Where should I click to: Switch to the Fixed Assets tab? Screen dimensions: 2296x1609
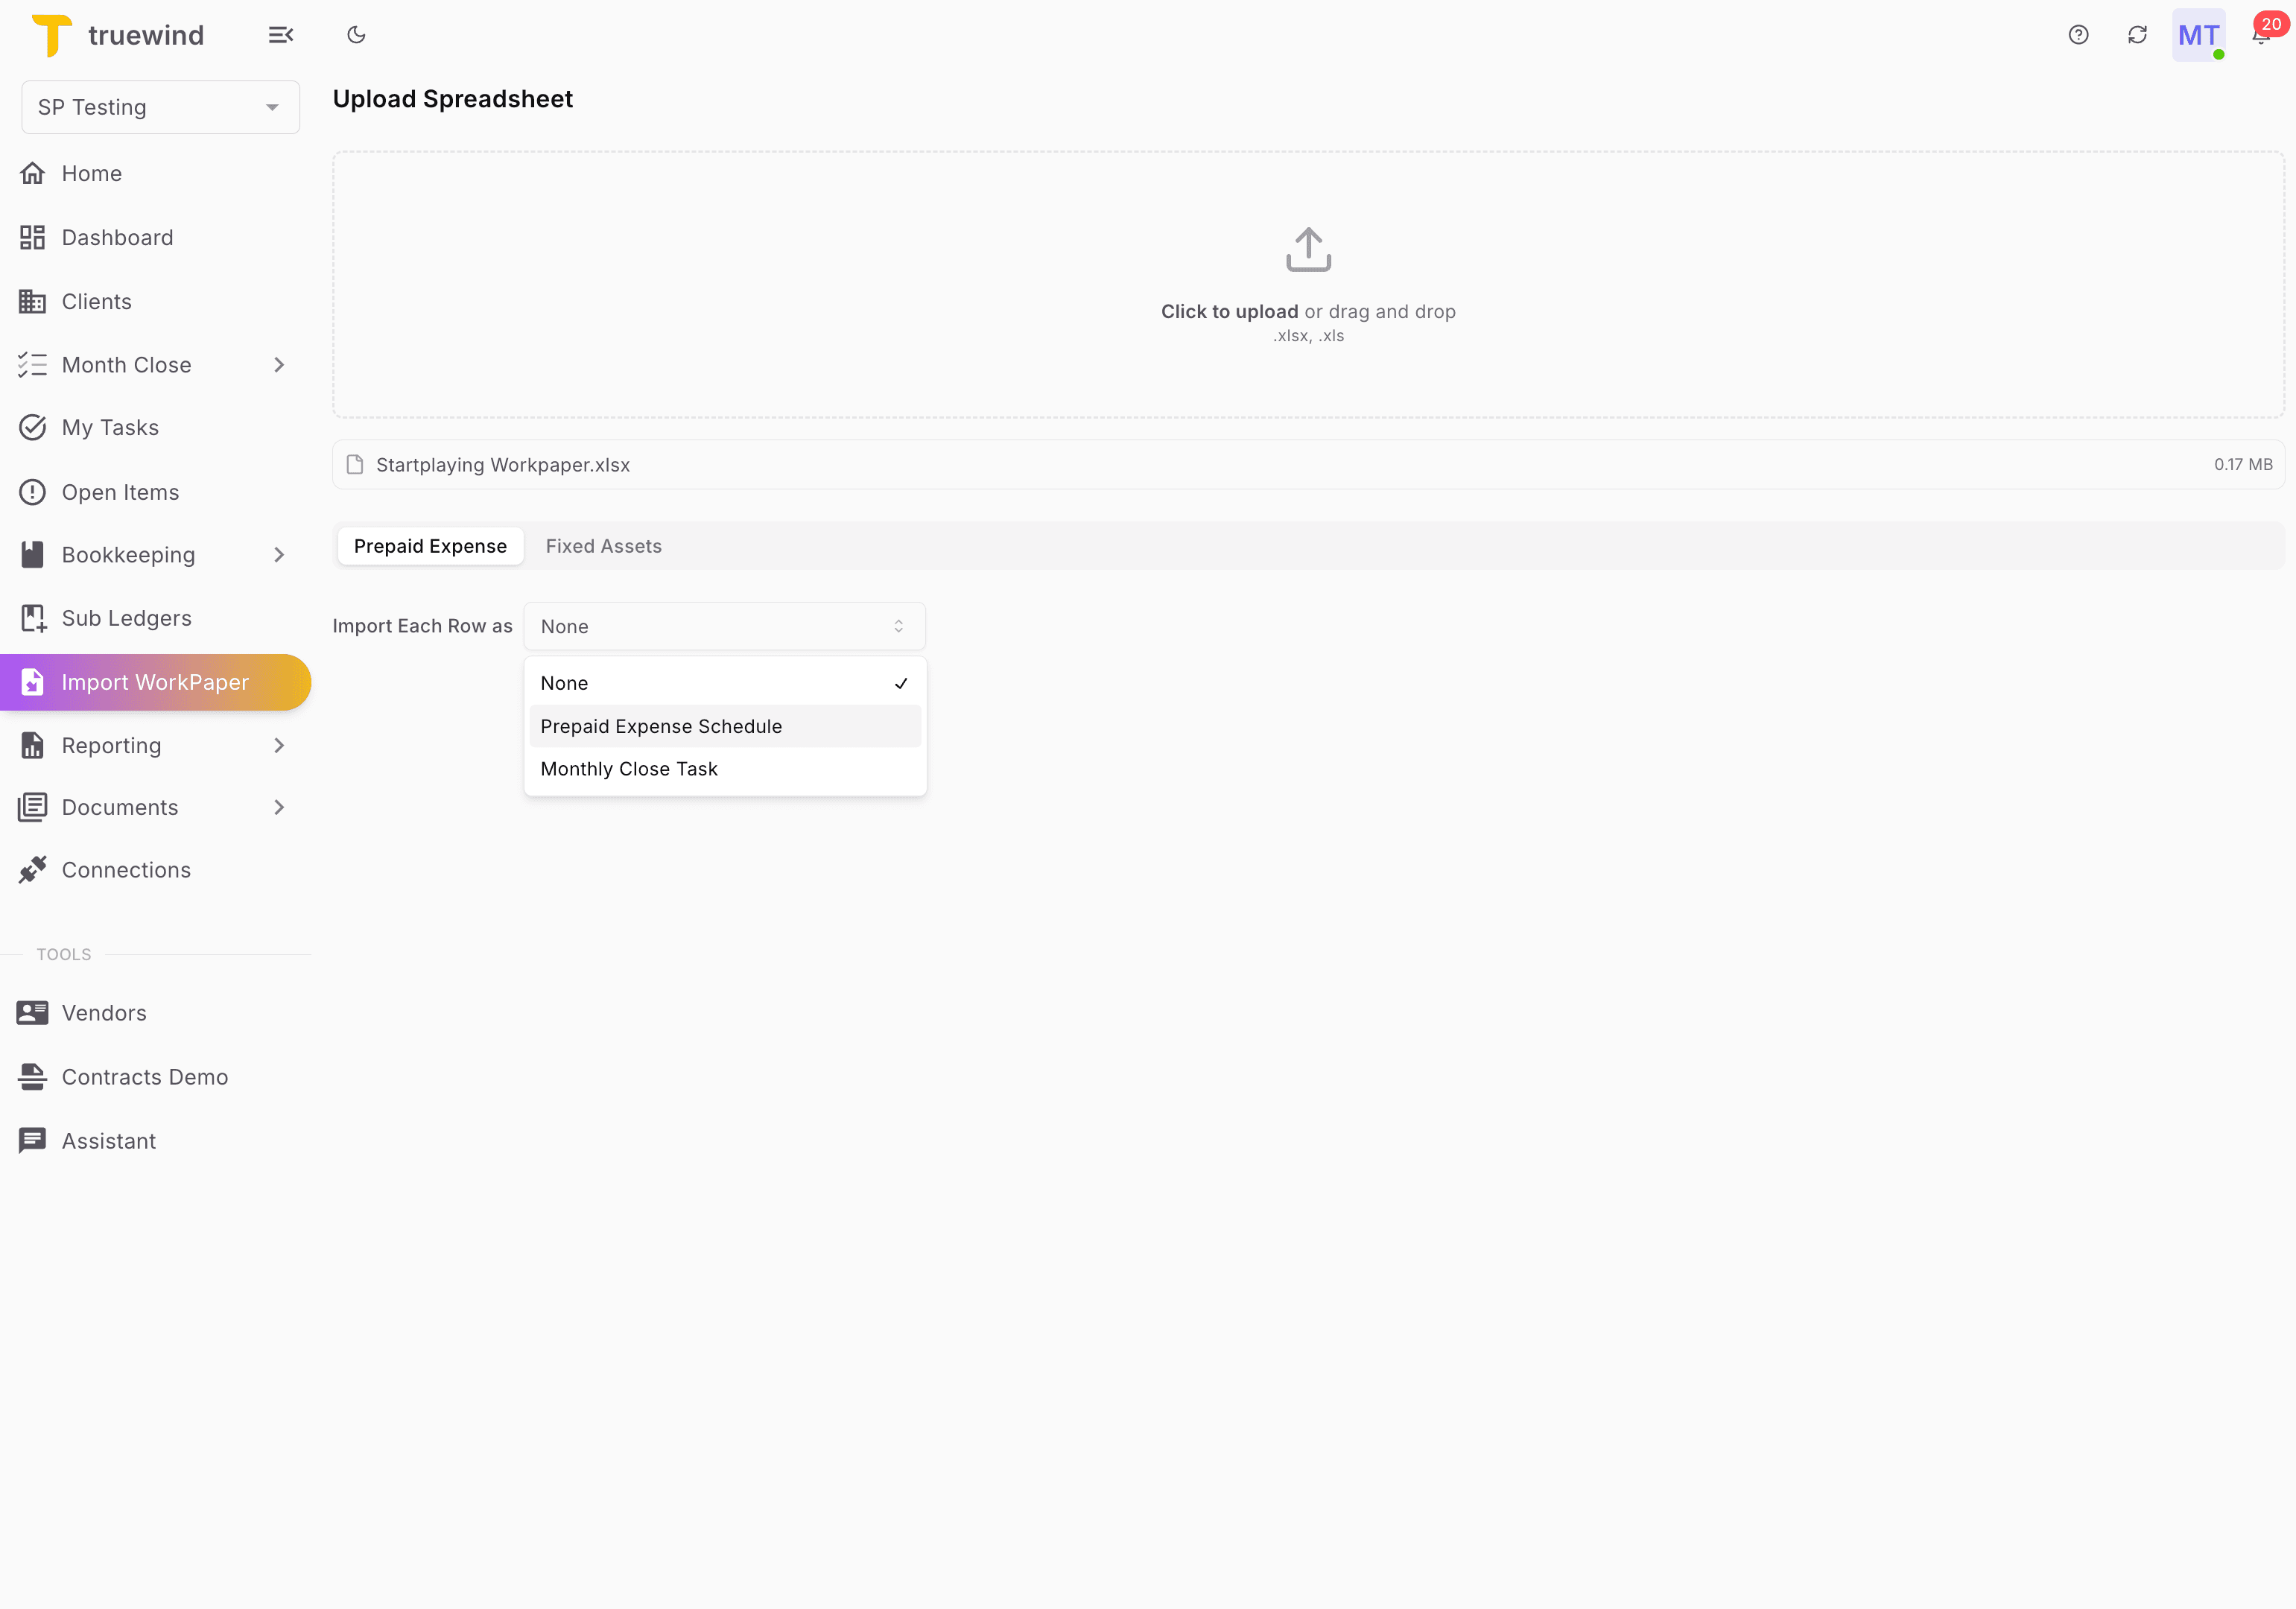(x=603, y=545)
